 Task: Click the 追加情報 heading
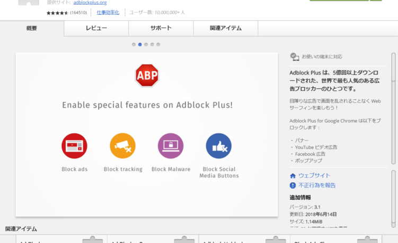click(x=300, y=198)
